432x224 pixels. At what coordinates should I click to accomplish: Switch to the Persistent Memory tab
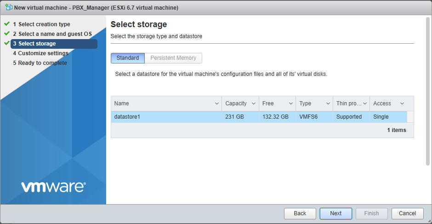[173, 58]
